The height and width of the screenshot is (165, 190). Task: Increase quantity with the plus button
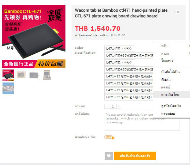[x=119, y=106]
